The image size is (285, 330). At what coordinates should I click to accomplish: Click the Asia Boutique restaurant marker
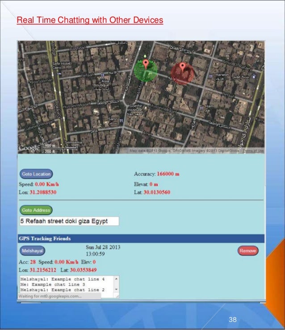point(102,75)
